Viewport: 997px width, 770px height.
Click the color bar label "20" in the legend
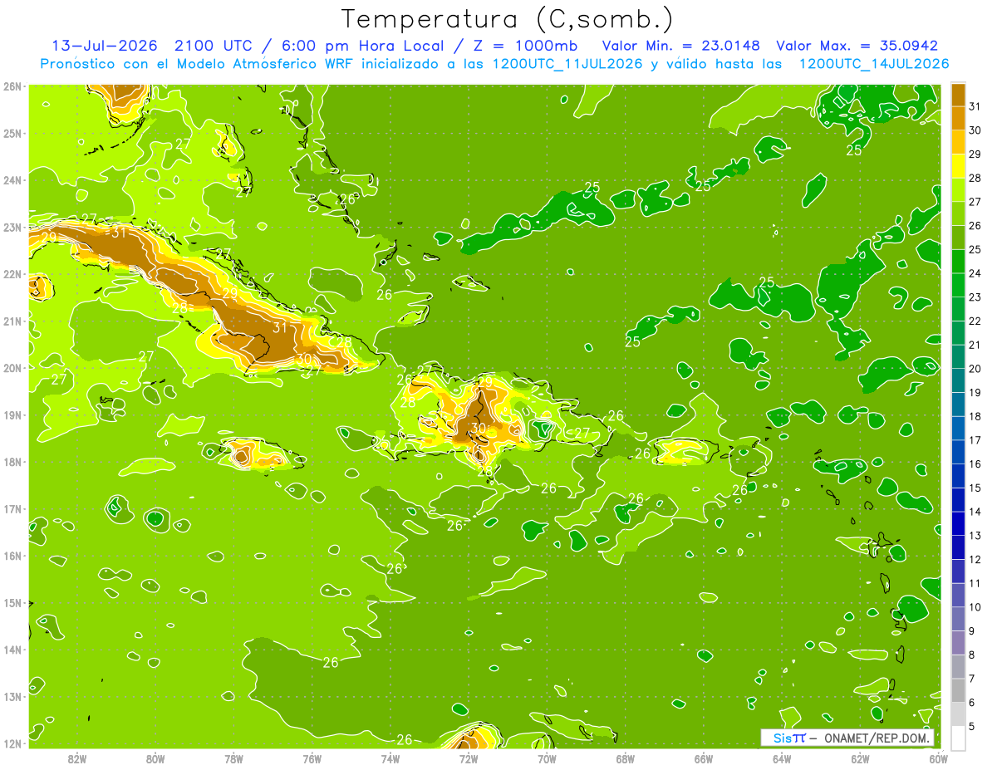(975, 369)
